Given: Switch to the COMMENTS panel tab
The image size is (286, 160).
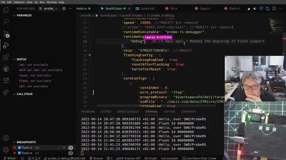Looking at the screenshot, I should (x=189, y=112).
